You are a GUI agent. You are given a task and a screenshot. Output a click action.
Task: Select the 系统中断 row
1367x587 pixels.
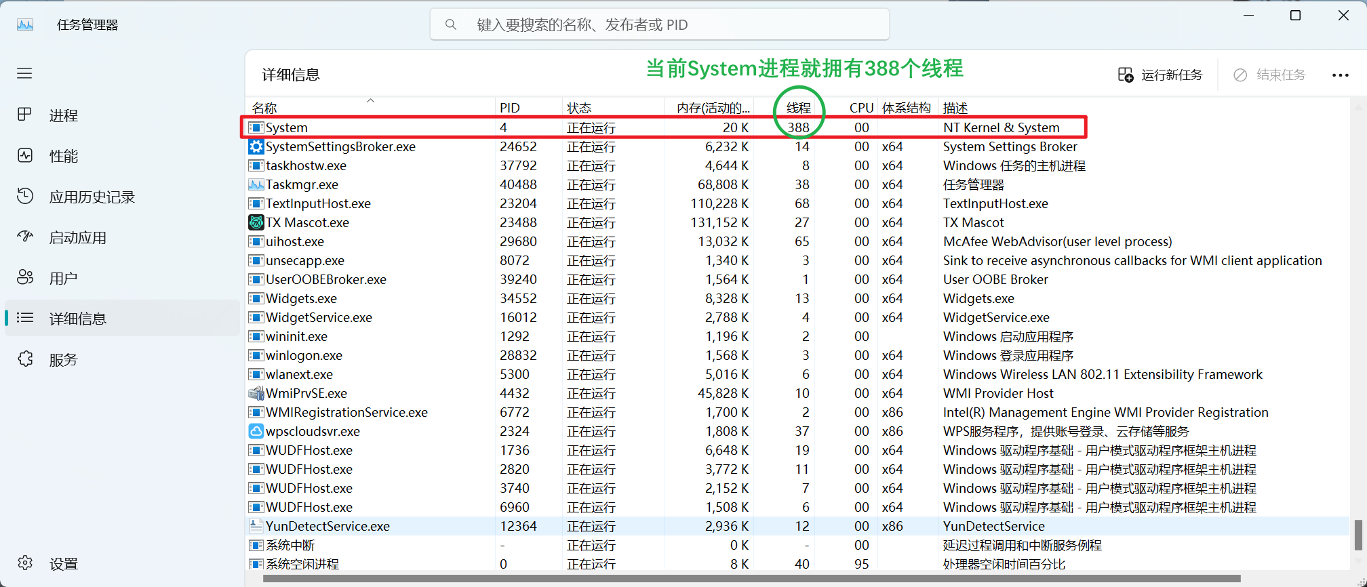point(797,545)
